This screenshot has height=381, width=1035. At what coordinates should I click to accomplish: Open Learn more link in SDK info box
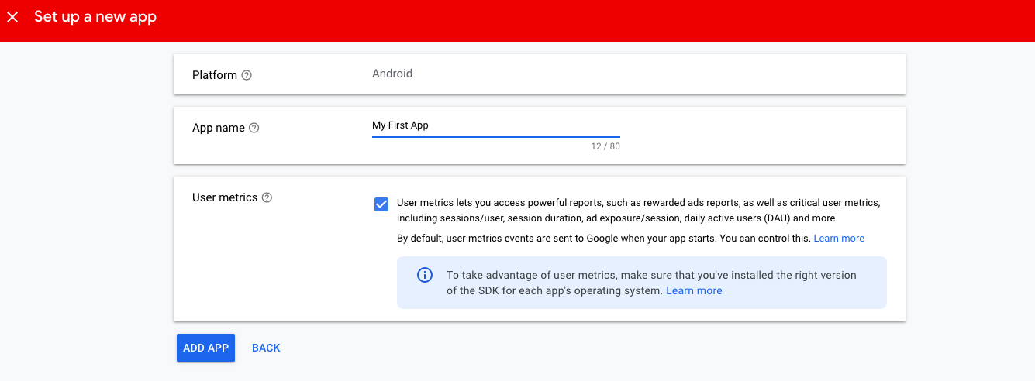pos(694,291)
